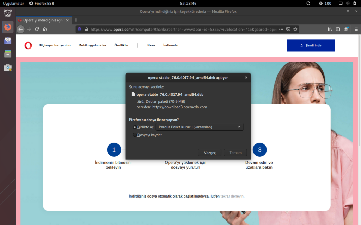
Task: Open the tracking protection shield icon
Action: point(79,30)
